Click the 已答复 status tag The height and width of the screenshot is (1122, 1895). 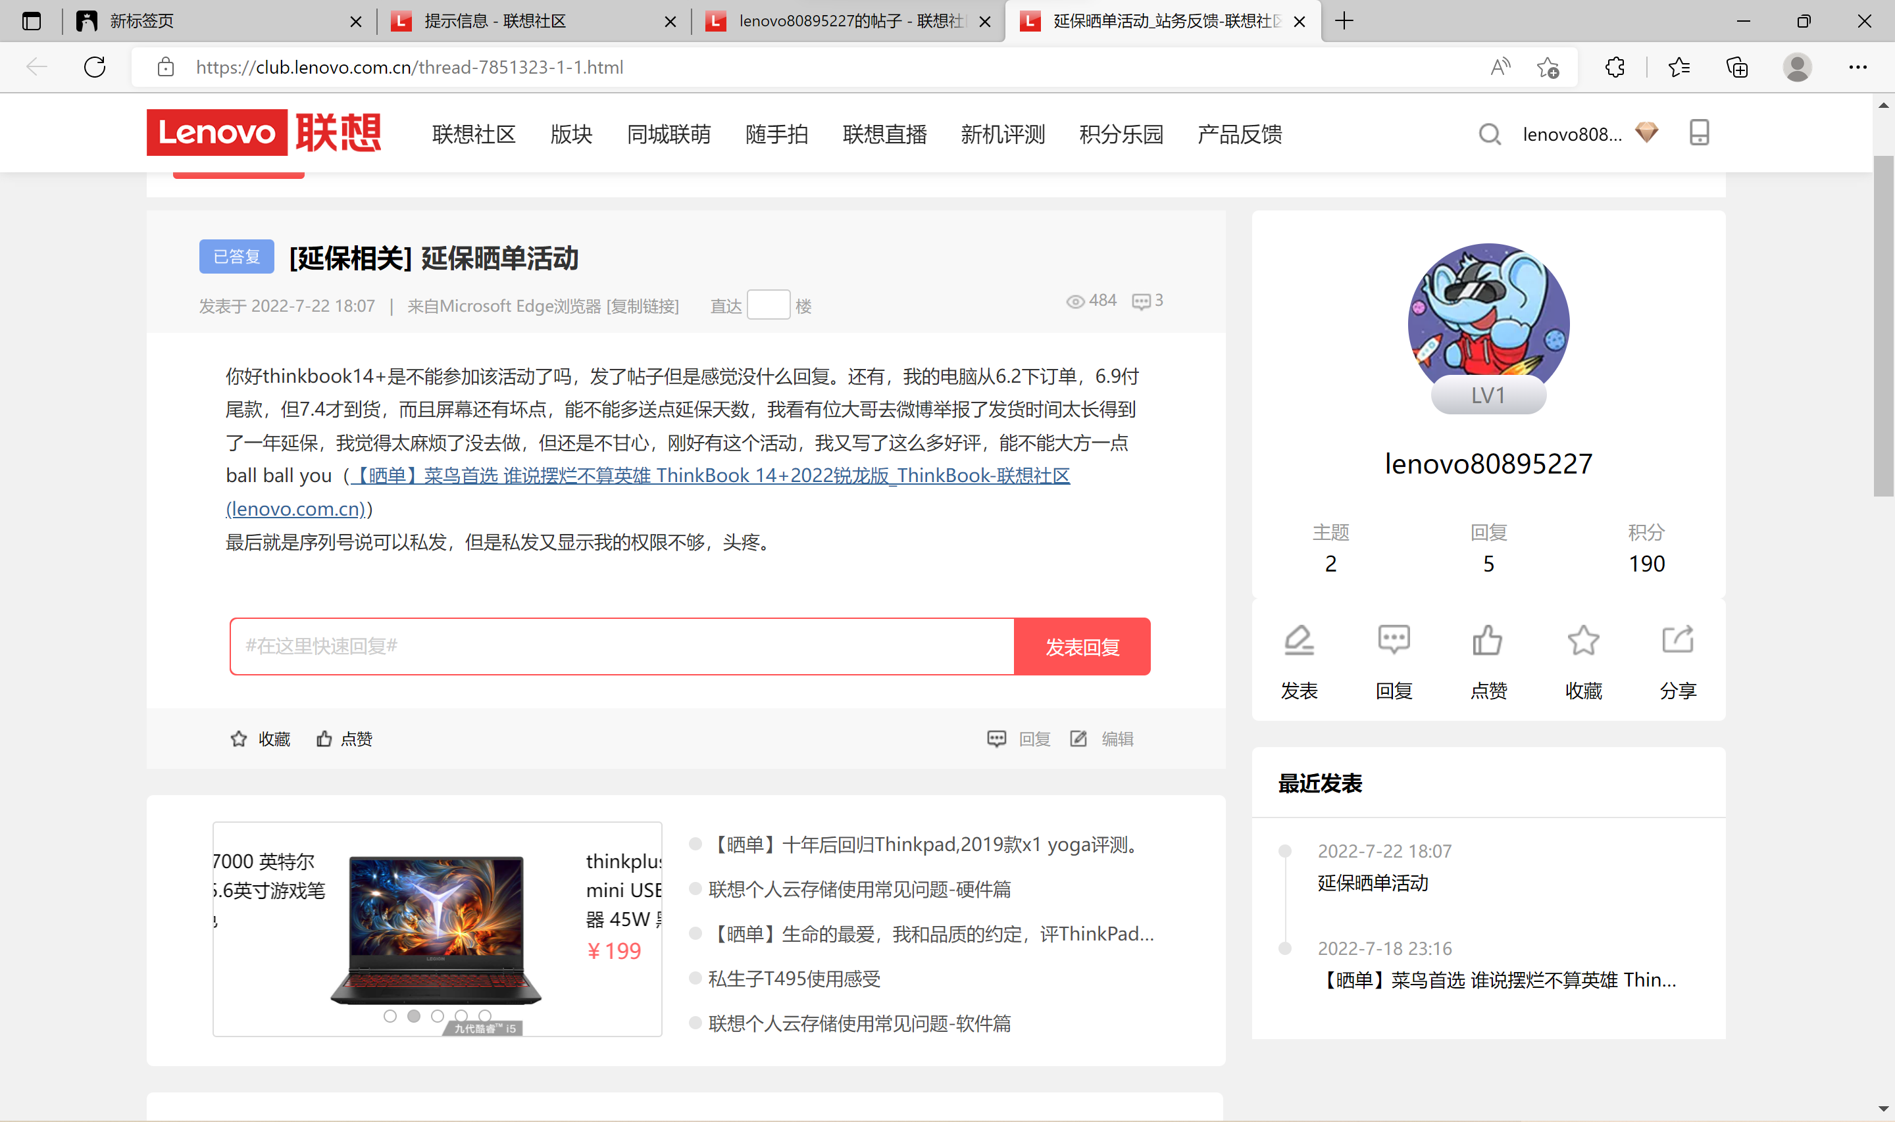(237, 257)
